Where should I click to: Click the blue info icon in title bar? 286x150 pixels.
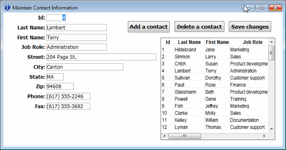point(7,8)
